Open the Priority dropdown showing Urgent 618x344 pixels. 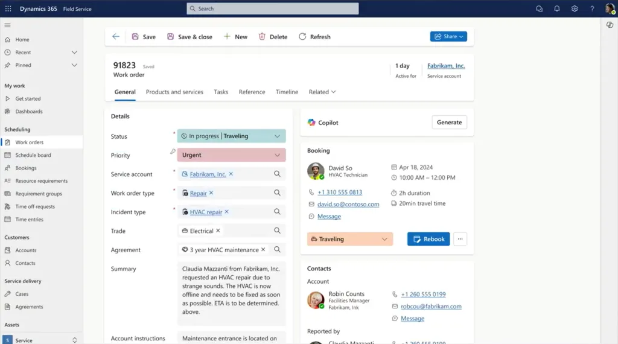(231, 155)
